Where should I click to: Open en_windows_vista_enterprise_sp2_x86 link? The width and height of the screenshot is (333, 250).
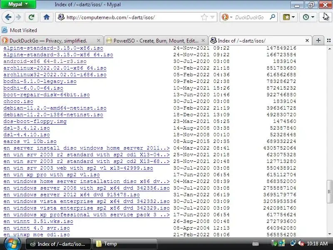pos(87,208)
